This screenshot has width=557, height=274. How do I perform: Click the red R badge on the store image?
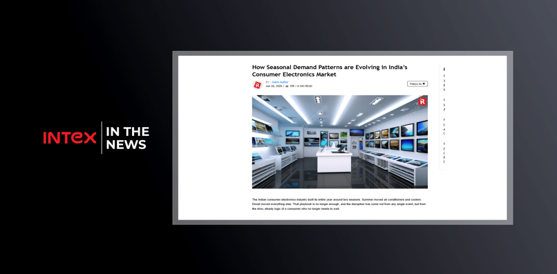coord(422,101)
